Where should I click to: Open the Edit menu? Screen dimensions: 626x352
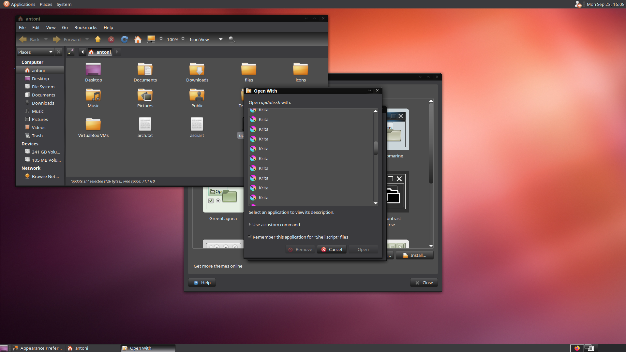(x=36, y=27)
